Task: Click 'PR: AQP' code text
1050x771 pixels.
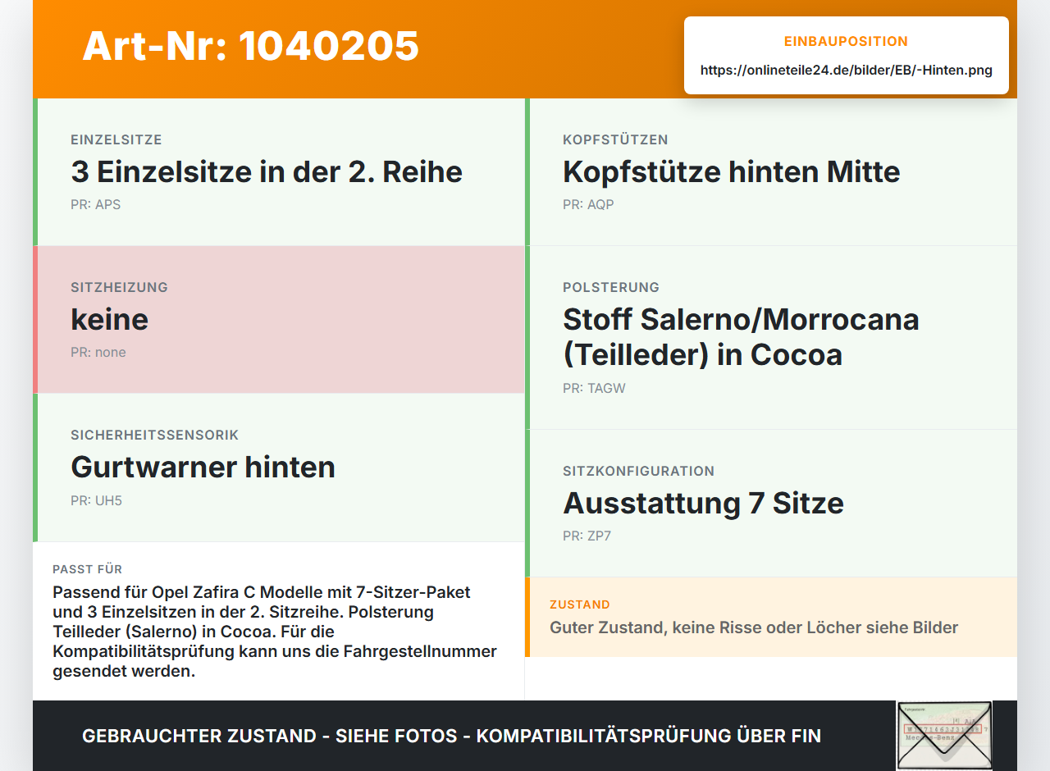Action: coord(588,204)
